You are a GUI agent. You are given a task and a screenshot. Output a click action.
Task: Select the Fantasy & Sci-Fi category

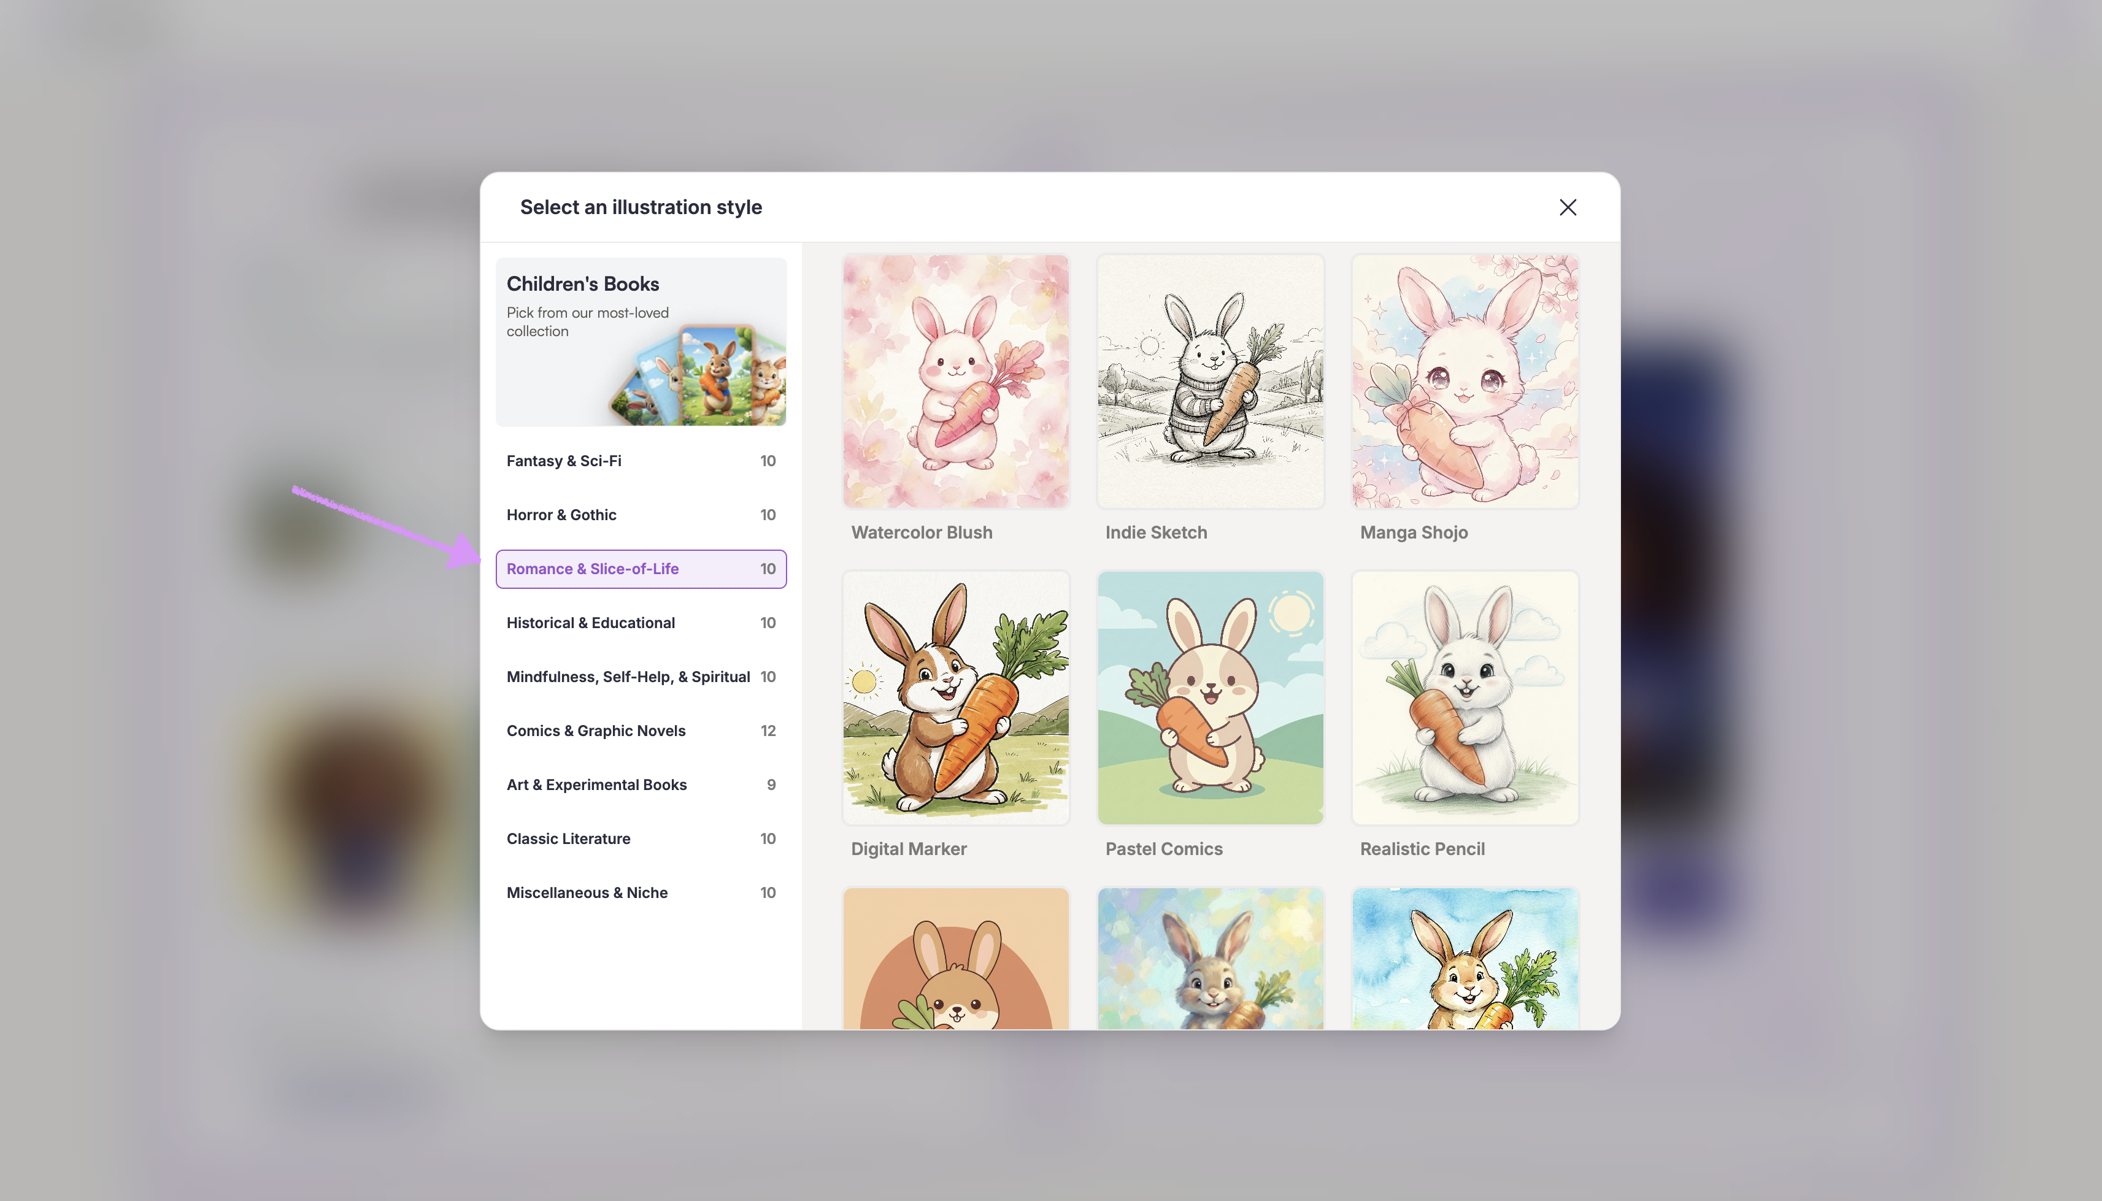coord(640,461)
